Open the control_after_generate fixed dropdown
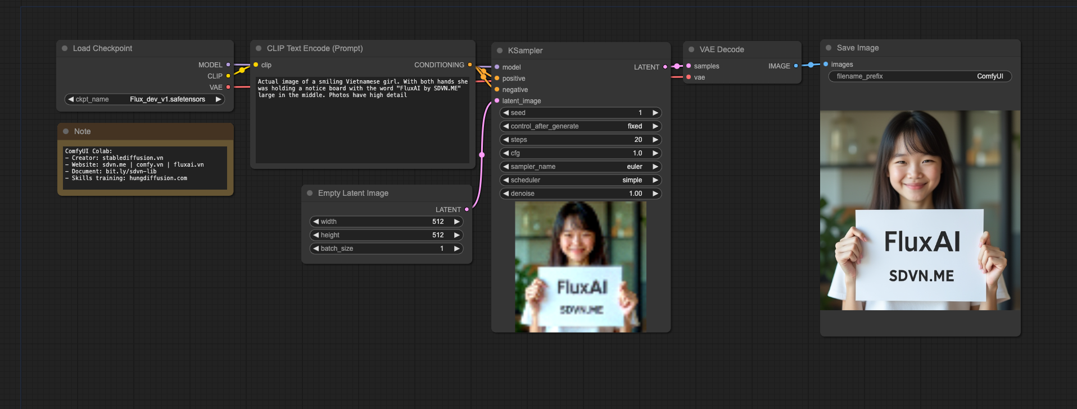1077x409 pixels. pos(580,126)
